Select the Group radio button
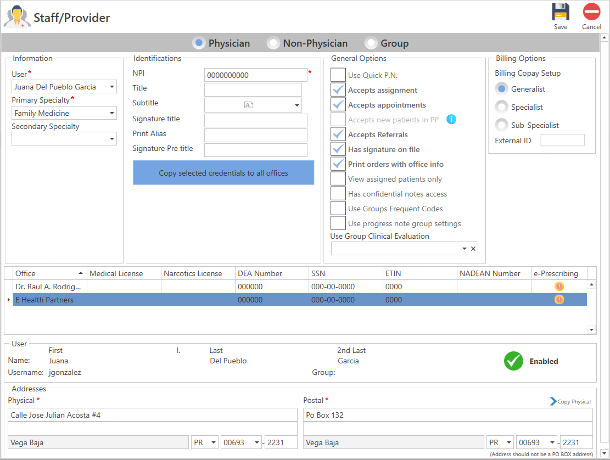The width and height of the screenshot is (610, 460). [371, 43]
